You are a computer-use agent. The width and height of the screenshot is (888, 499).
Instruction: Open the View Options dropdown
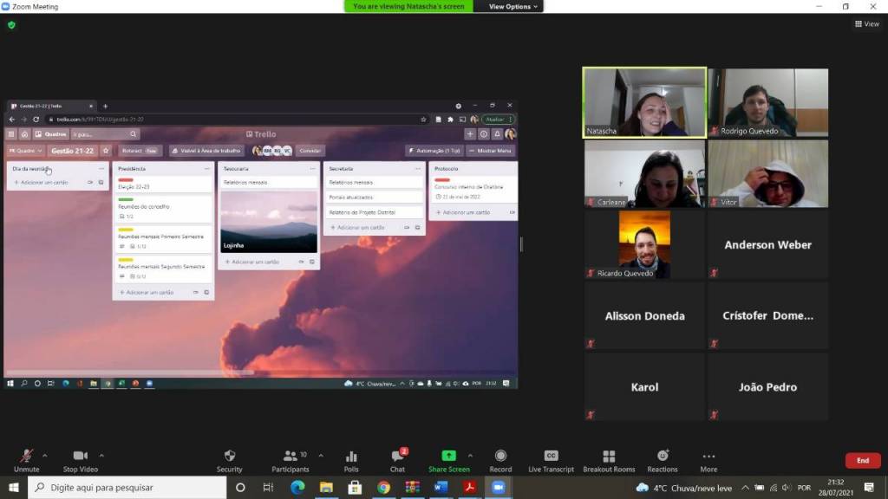[513, 6]
